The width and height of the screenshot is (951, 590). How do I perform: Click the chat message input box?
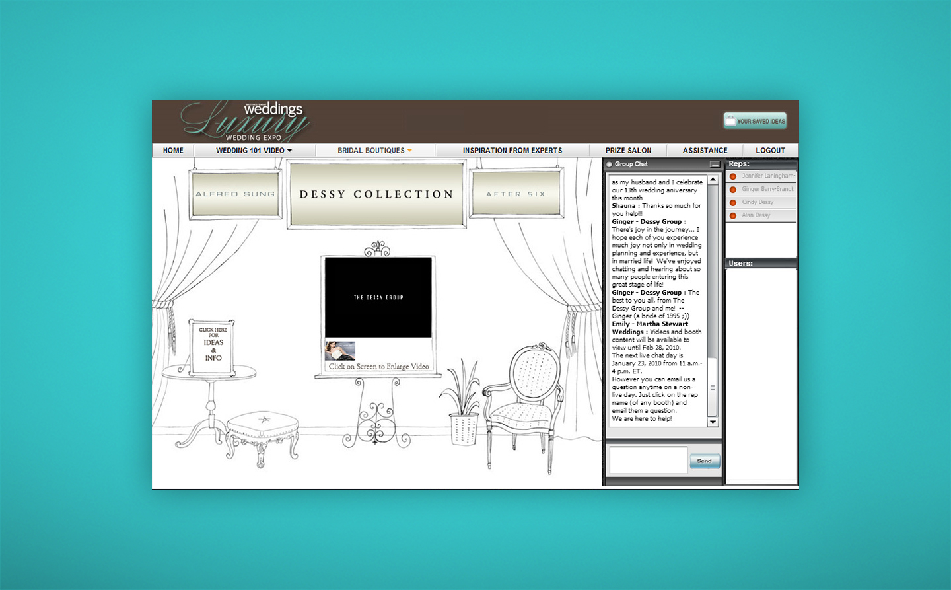click(x=648, y=461)
